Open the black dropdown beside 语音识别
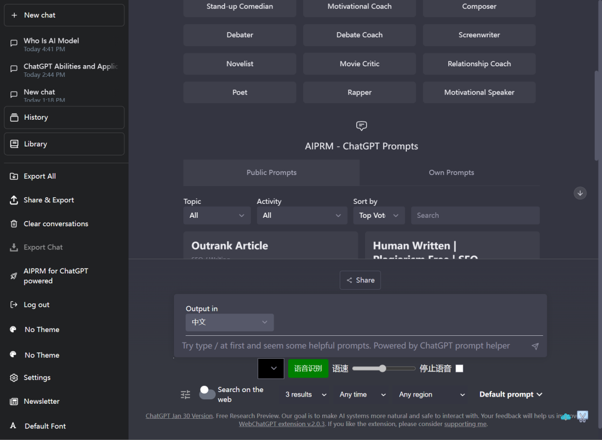This screenshot has height=440, width=602. pos(271,368)
